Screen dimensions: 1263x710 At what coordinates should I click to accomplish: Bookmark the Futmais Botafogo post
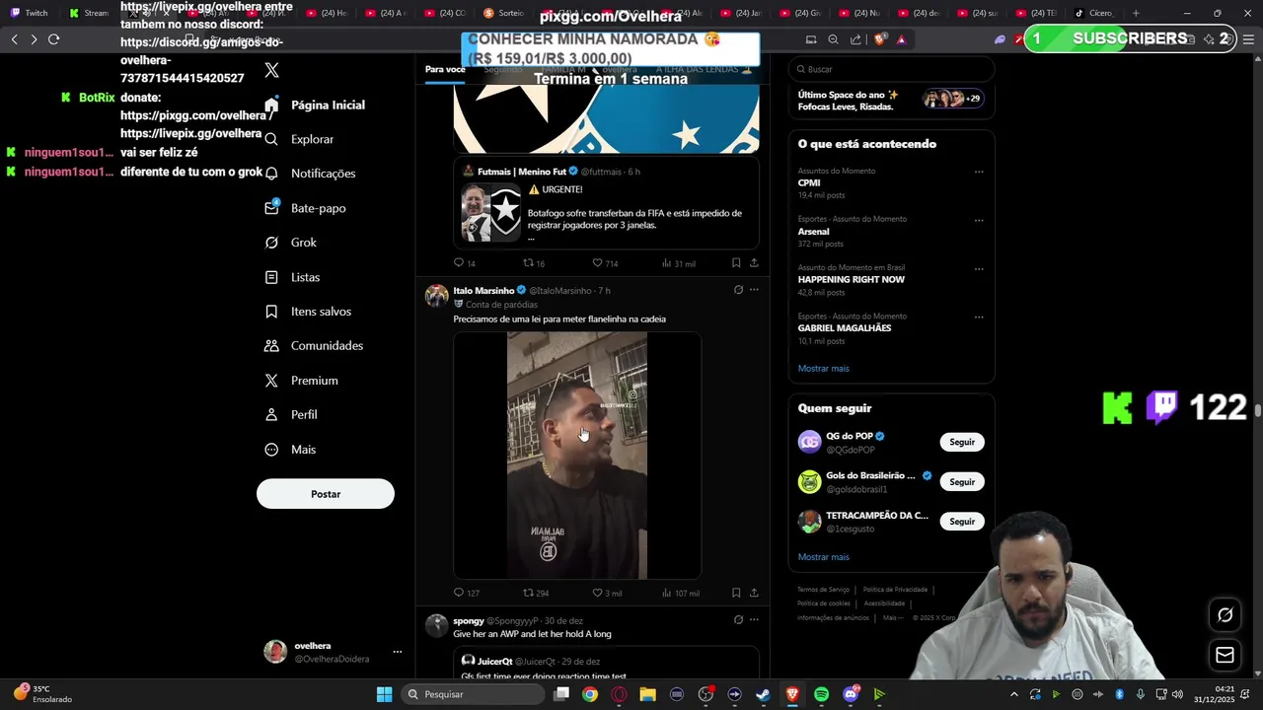[736, 263]
